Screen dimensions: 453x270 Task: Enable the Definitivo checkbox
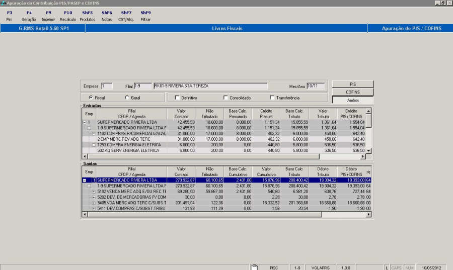click(177, 98)
